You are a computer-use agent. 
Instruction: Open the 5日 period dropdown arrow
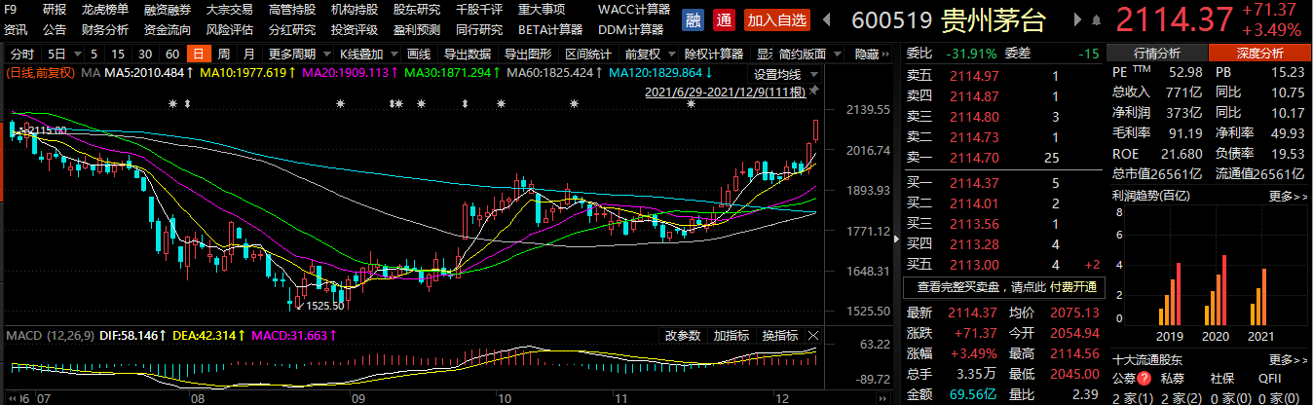pyautogui.click(x=77, y=54)
